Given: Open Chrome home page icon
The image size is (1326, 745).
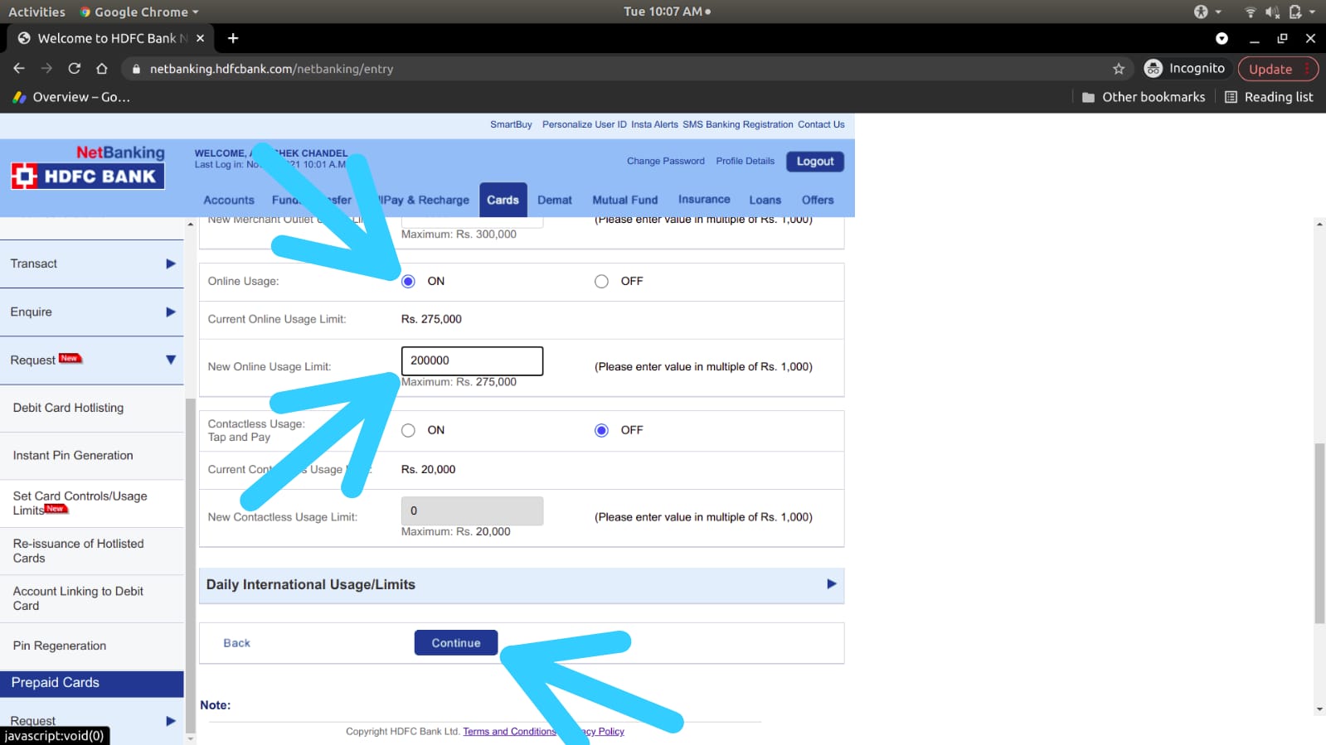Looking at the screenshot, I should pyautogui.click(x=102, y=69).
